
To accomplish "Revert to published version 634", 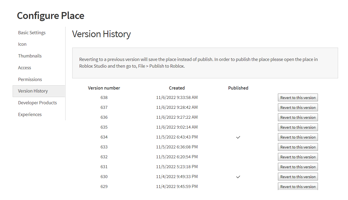I will pos(298,137).
